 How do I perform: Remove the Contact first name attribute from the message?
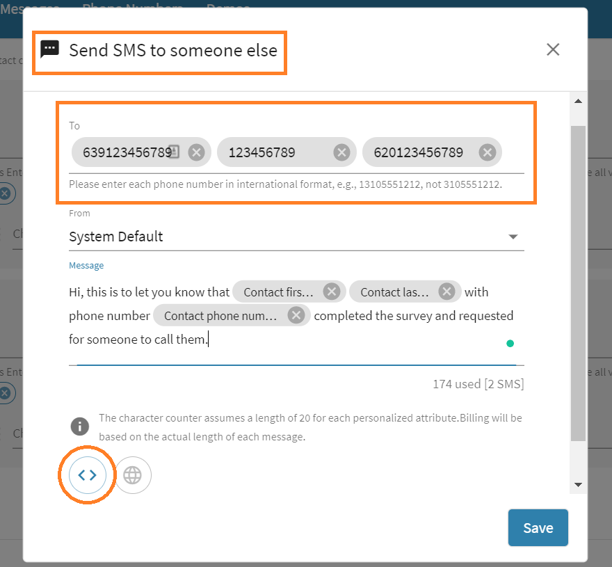pyautogui.click(x=332, y=292)
